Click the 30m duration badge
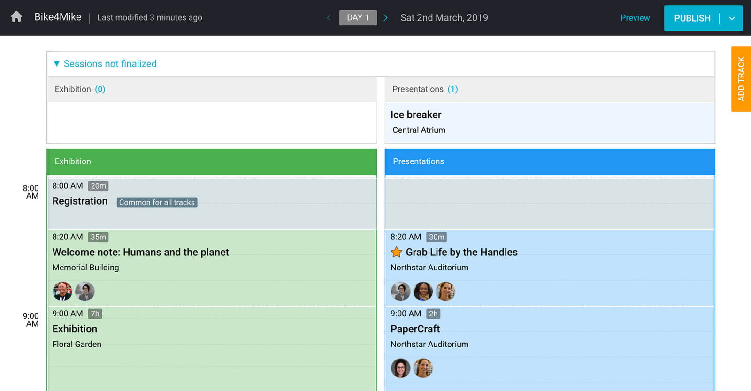Image resolution: width=751 pixels, height=391 pixels. pyautogui.click(x=437, y=237)
